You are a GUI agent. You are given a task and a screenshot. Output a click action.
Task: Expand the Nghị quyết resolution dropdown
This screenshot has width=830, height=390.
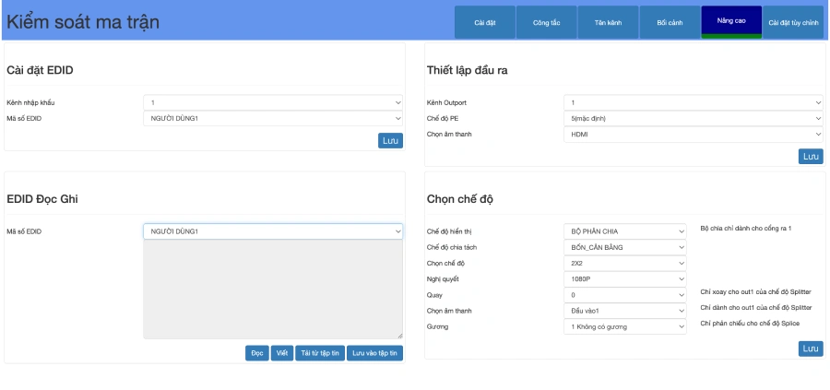click(625, 278)
